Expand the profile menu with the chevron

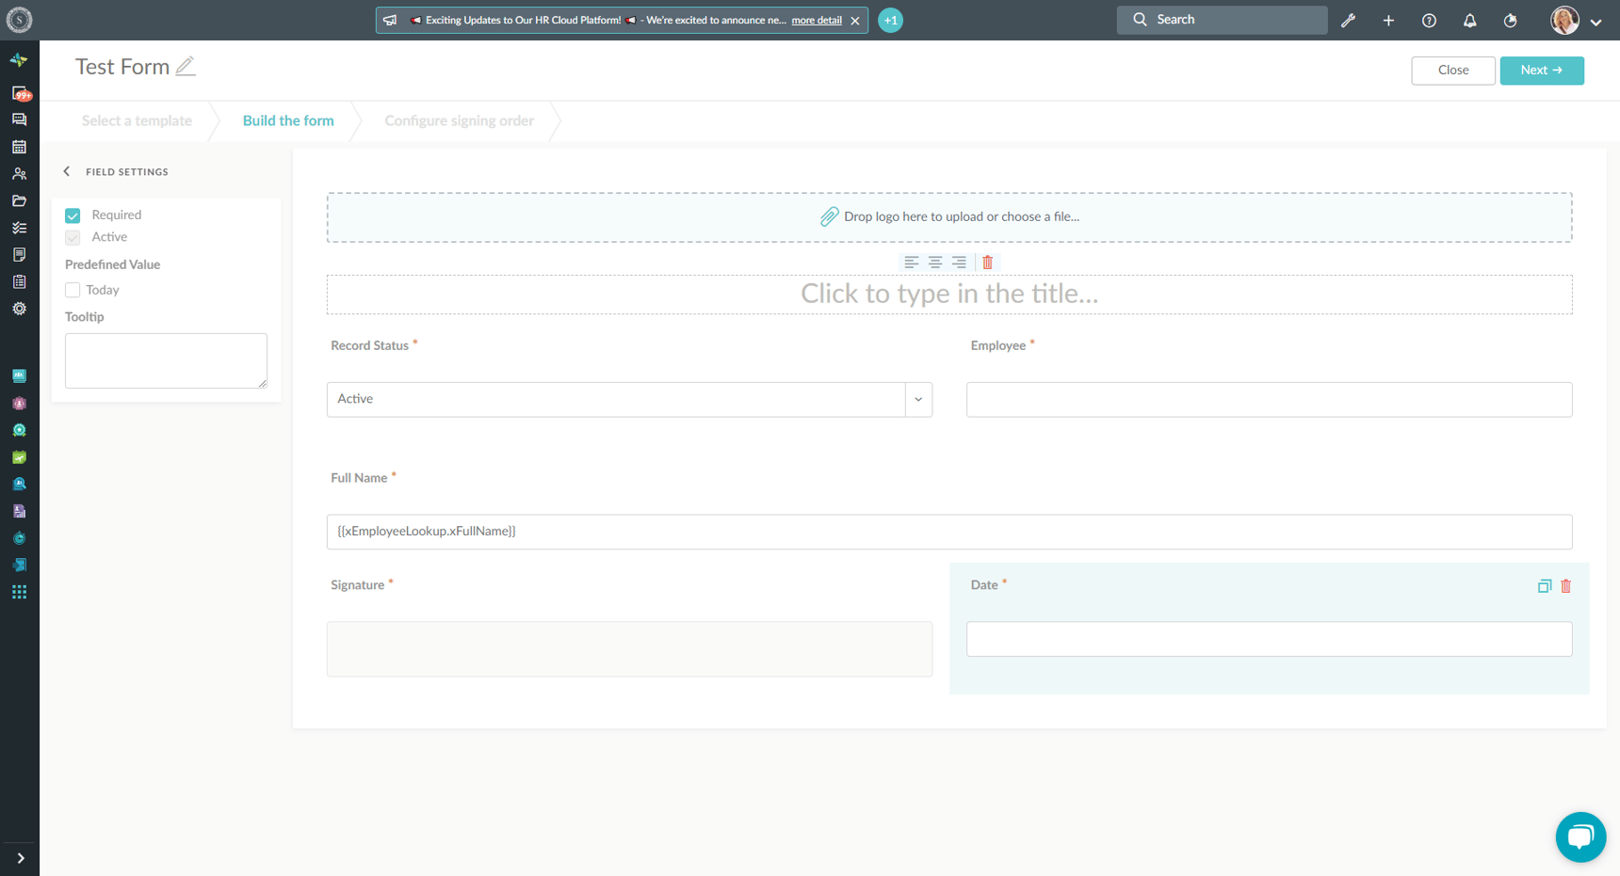pyautogui.click(x=1596, y=20)
